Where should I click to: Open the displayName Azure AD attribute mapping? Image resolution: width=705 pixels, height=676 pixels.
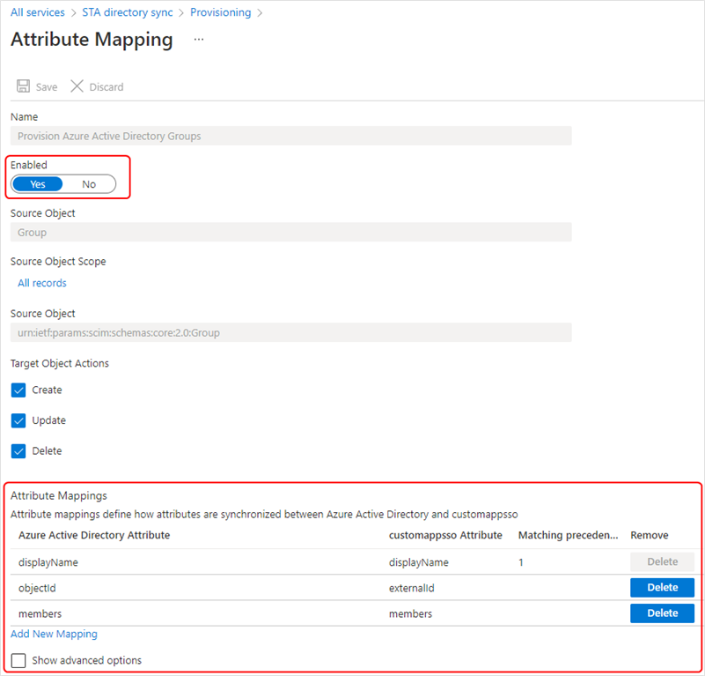[x=48, y=562]
